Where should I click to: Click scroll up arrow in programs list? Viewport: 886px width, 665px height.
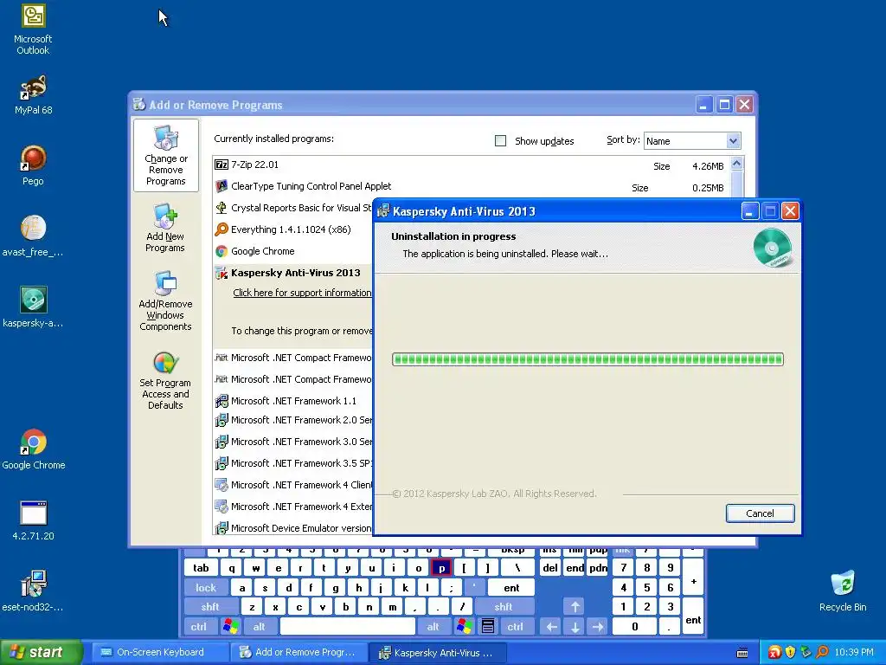pos(736,164)
